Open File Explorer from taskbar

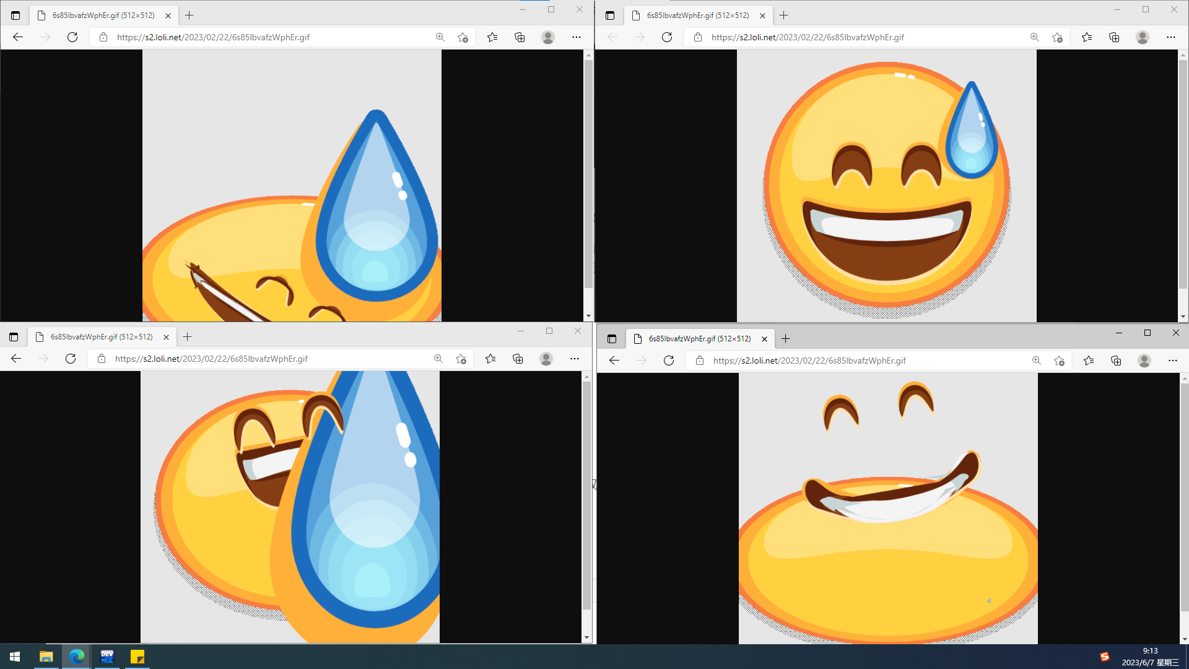coord(46,657)
